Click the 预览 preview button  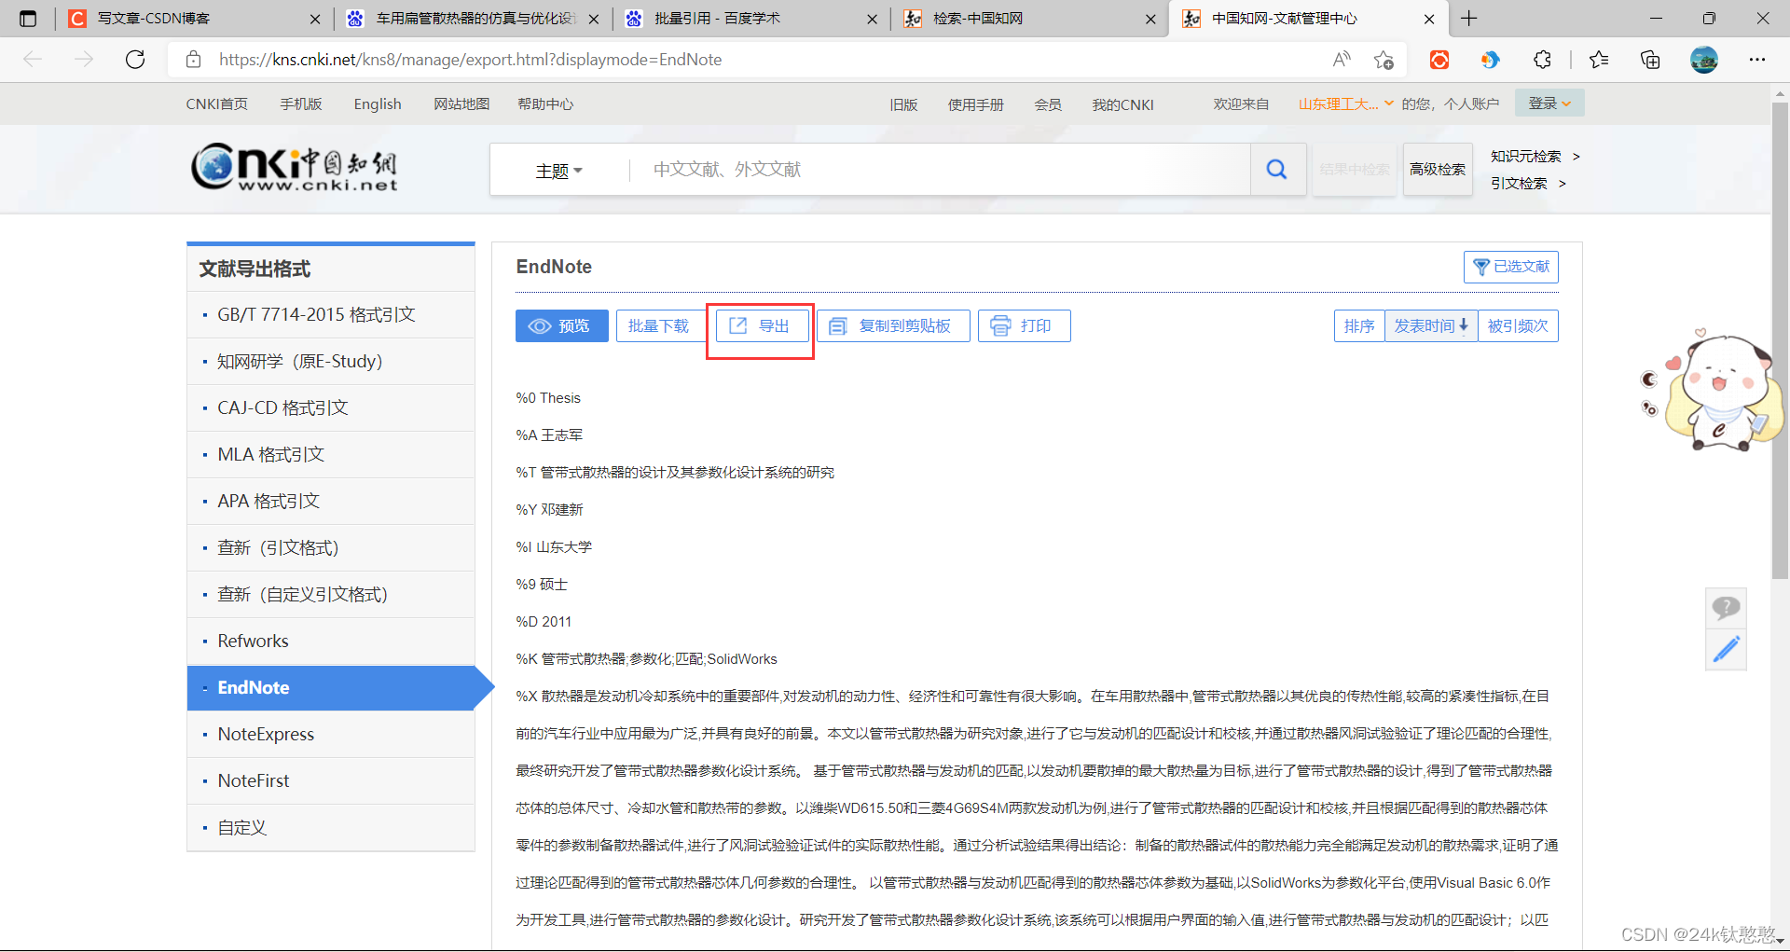coord(561,325)
